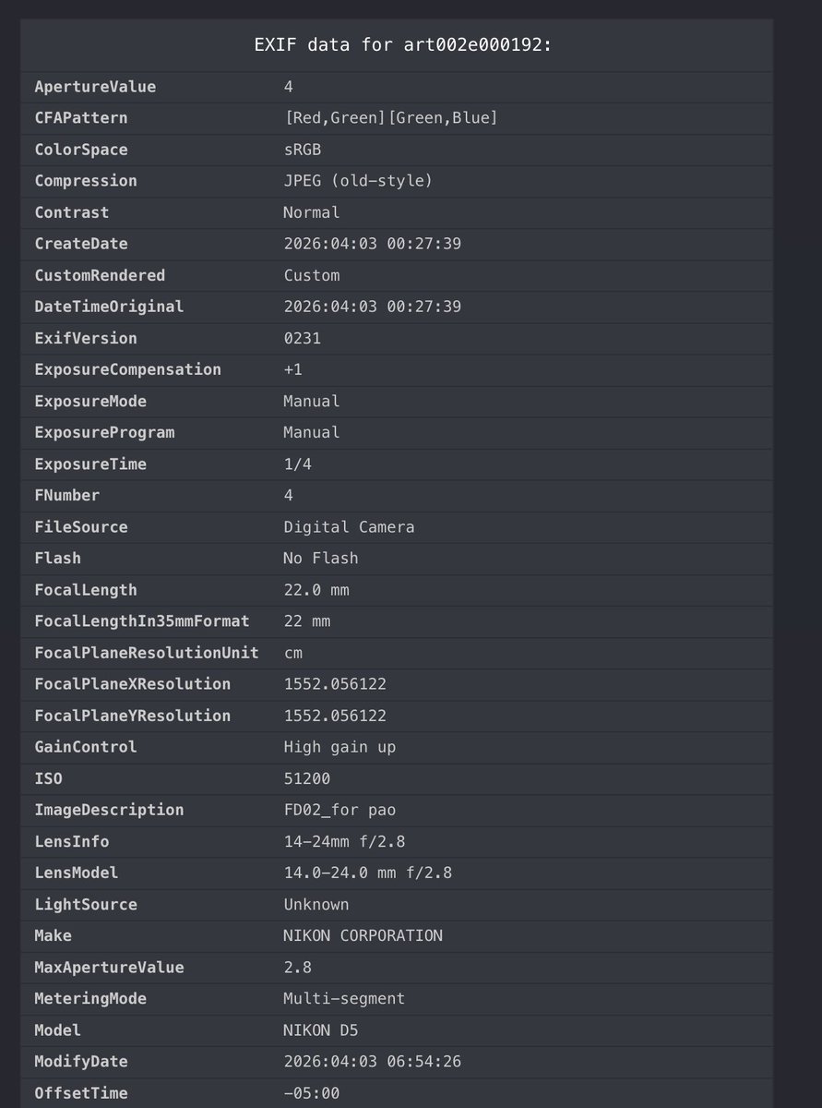822x1108 pixels.
Task: Click the CreateDate timestamp value
Action: (372, 244)
